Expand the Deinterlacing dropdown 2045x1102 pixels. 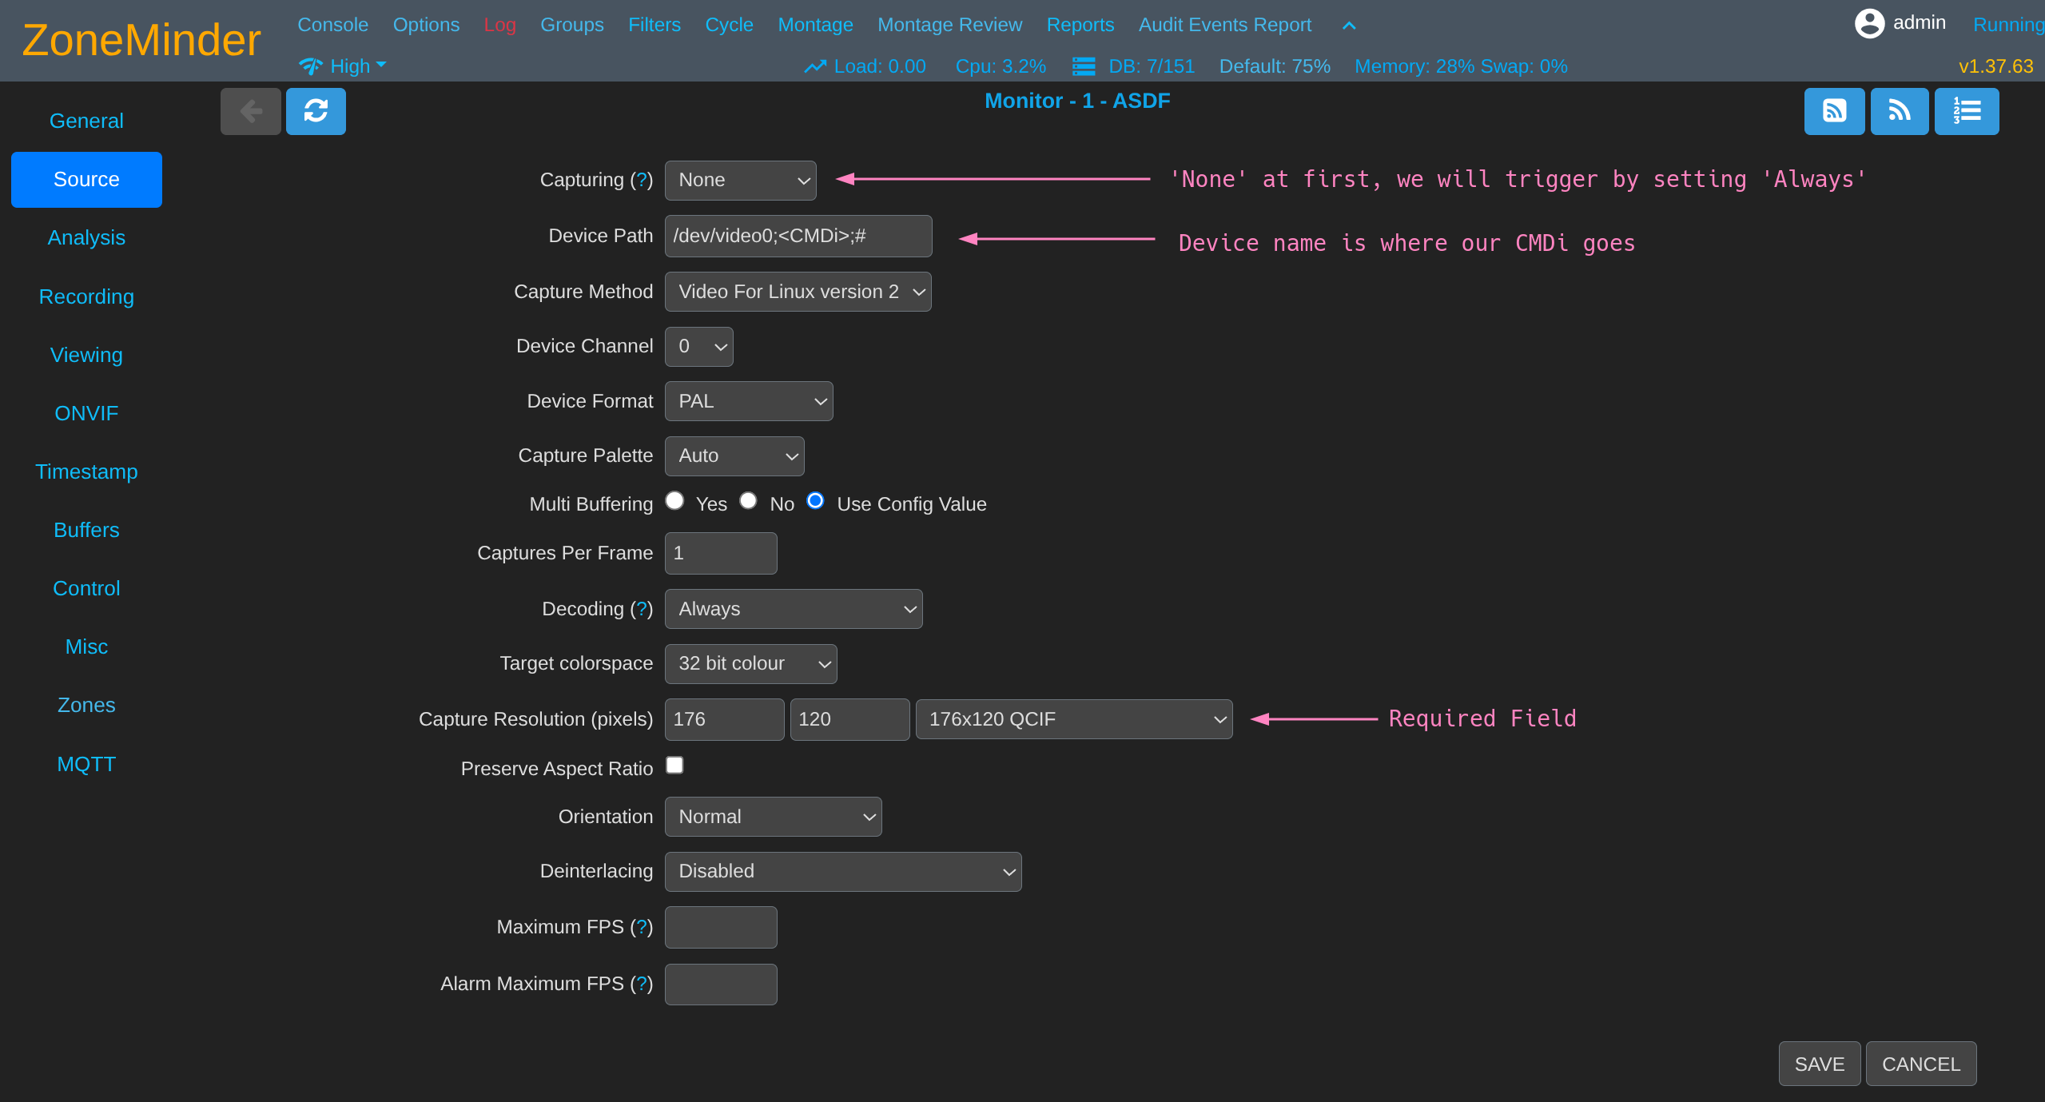[843, 872]
